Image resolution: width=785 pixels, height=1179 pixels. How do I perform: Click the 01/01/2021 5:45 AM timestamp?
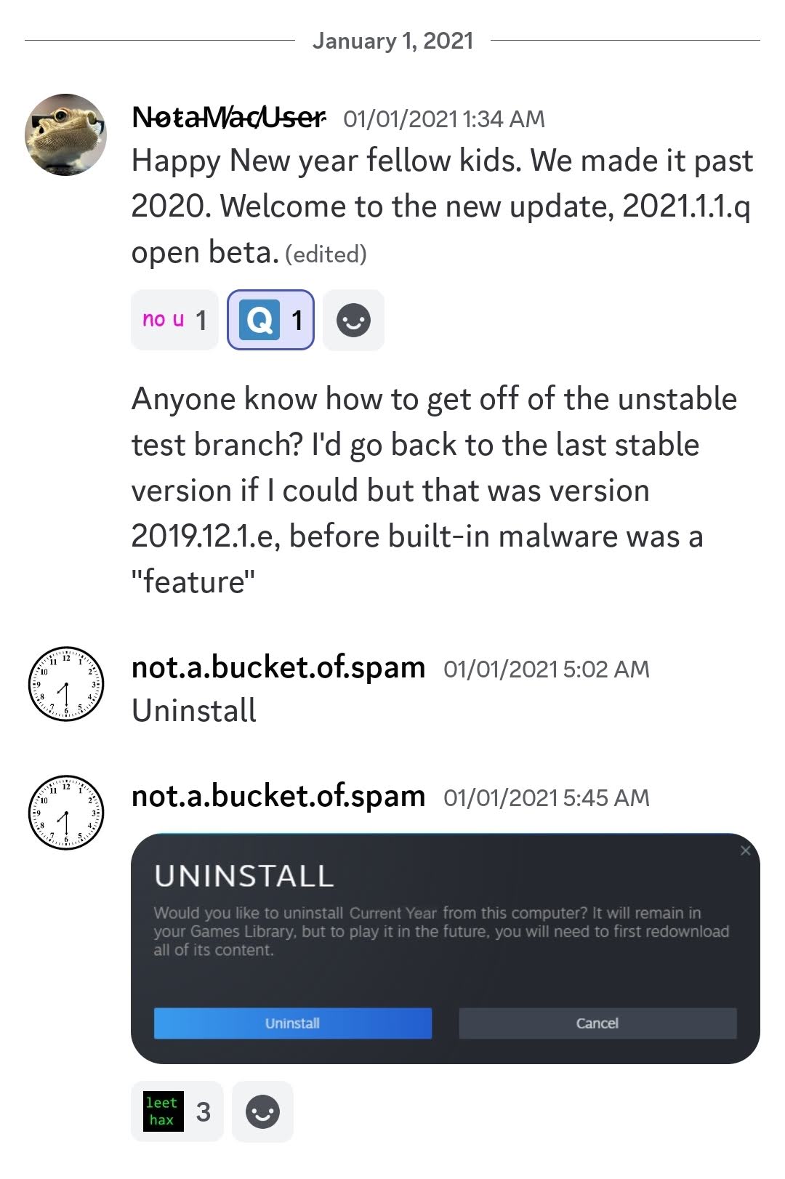547,797
